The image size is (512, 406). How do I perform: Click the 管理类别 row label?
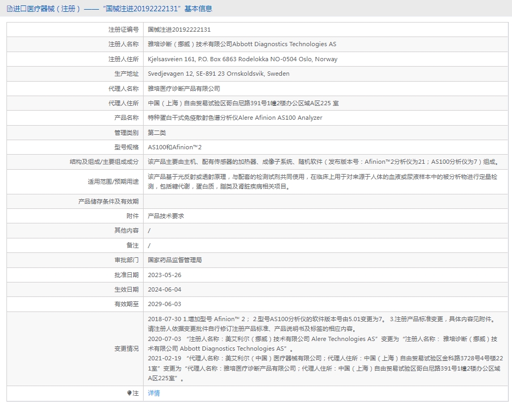coord(126,133)
